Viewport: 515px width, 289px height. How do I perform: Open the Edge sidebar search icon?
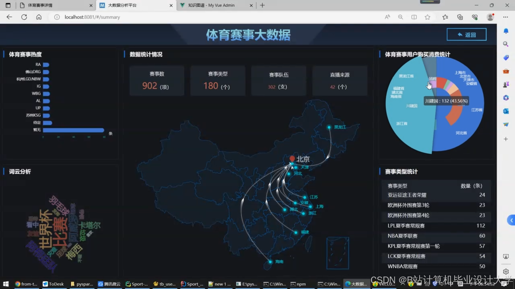click(x=506, y=44)
